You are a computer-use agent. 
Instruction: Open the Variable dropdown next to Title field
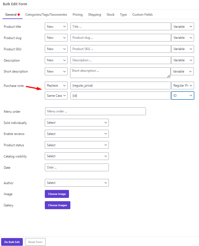(183, 26)
